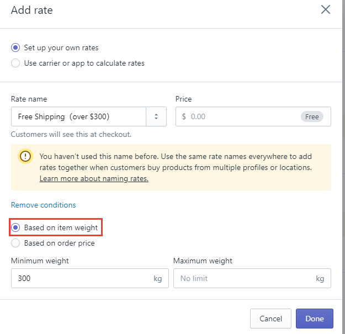Confirm the rate with Done button
The image size is (345, 334).
[314, 319]
